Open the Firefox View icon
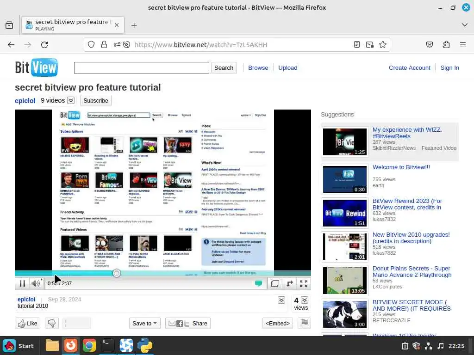 pos(9,25)
